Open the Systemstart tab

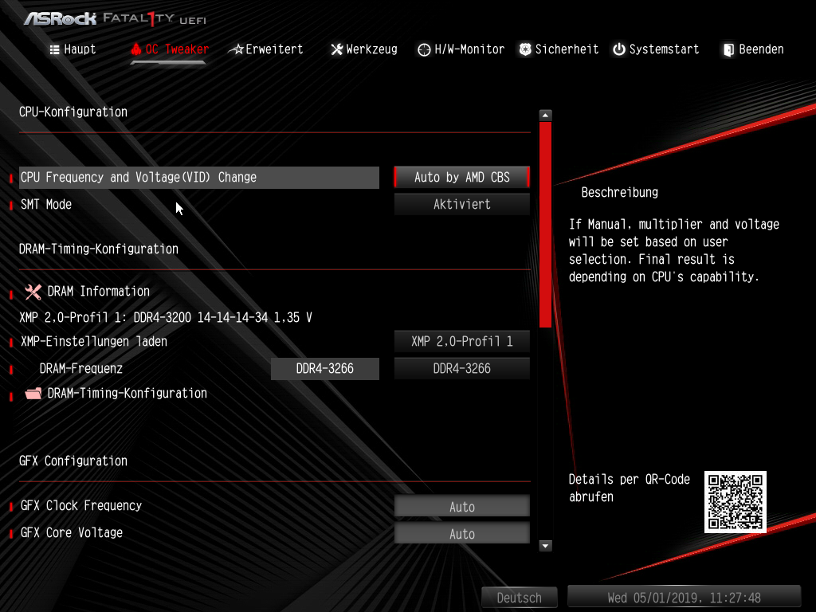656,49
